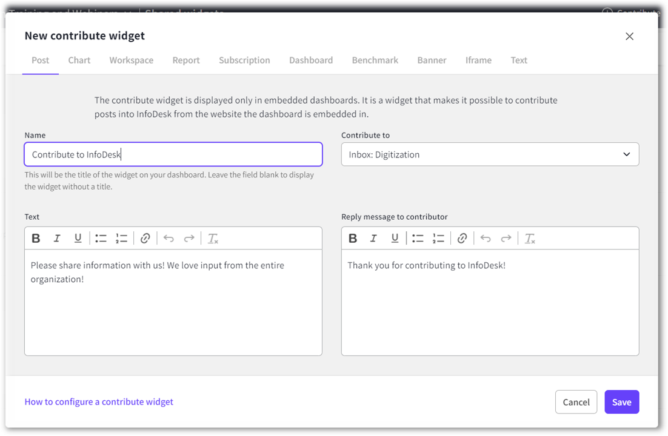Save the new contribute widget
The height and width of the screenshot is (436, 668).
click(621, 401)
